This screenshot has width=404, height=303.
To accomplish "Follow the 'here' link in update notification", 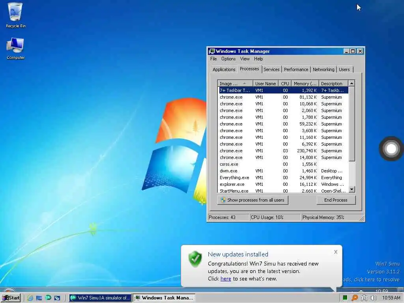I will [226, 279].
